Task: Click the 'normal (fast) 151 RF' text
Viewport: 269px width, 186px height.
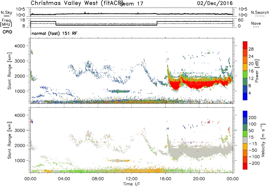Action: 54,33
